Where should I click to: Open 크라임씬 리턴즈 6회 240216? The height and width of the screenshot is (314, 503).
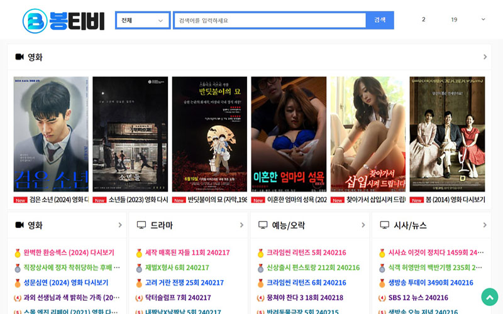tap(306, 283)
